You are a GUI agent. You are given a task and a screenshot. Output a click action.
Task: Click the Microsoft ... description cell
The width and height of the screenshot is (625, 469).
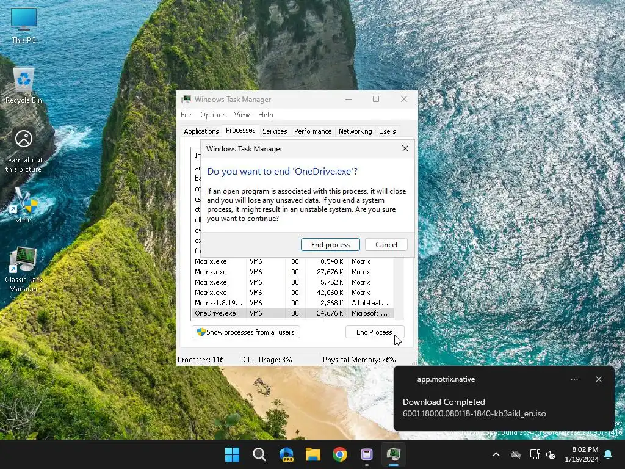(369, 313)
